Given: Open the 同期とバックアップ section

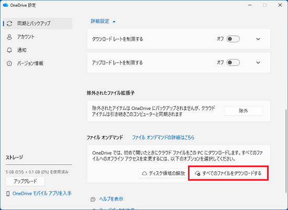Looking at the screenshot, I should pos(38,24).
